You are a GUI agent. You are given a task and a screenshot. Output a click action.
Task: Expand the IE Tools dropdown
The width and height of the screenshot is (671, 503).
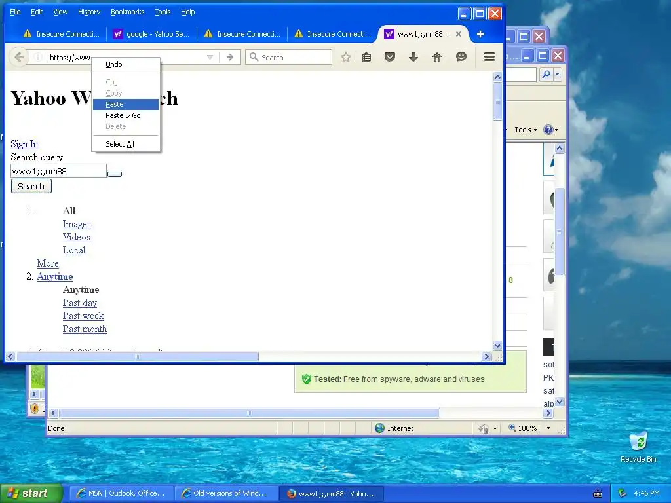526,130
